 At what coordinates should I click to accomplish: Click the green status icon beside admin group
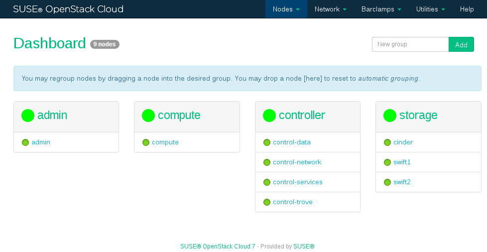28,116
